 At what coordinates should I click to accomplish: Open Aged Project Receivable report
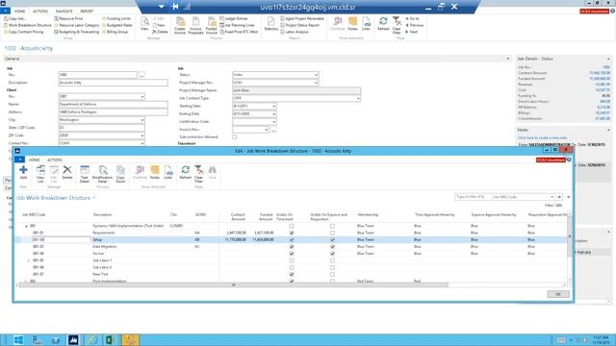click(302, 18)
